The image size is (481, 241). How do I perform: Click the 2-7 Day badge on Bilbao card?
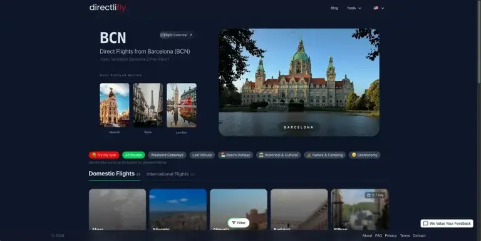[x=375, y=195]
